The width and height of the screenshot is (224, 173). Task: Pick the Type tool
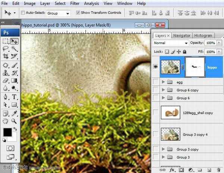[x=14, y=96]
